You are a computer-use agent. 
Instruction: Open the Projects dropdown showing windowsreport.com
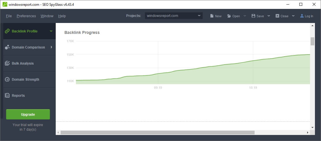173,16
